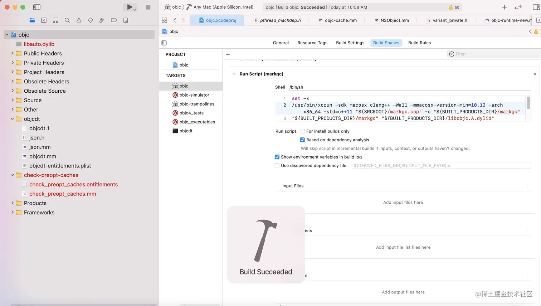Open the Find navigator magnifier
The height and width of the screenshot is (306, 541).
(67, 20)
